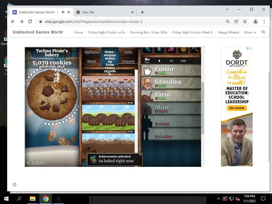Image resolution: width=272 pixels, height=204 pixels.
Task: Close the Unblocked Games World tab
Action: pyautogui.click(x=69, y=12)
